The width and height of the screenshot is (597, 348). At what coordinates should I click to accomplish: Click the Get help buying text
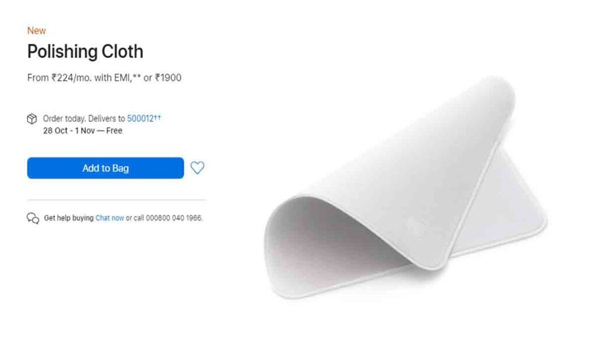coord(69,218)
